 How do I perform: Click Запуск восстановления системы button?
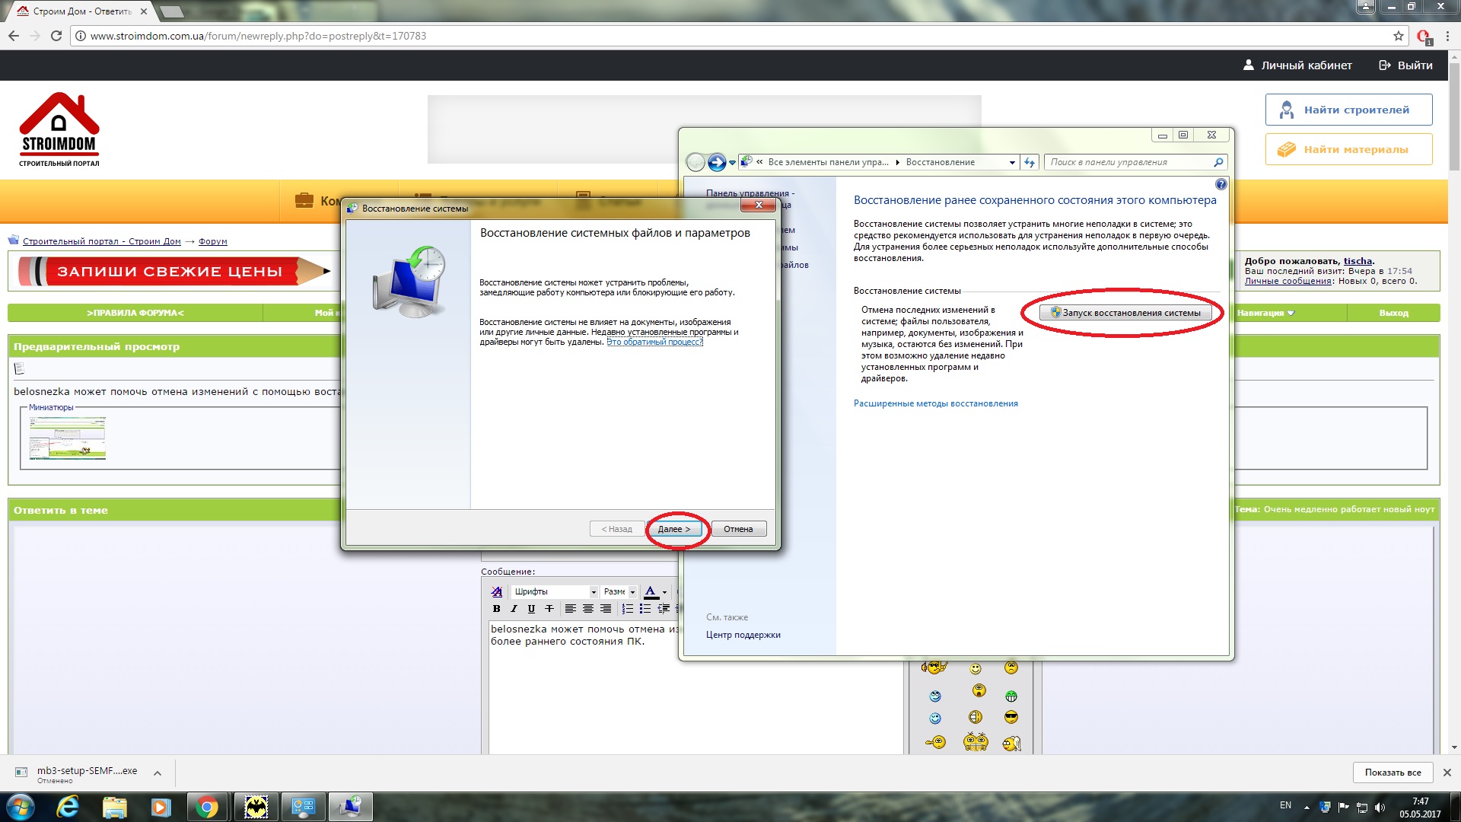click(1125, 313)
